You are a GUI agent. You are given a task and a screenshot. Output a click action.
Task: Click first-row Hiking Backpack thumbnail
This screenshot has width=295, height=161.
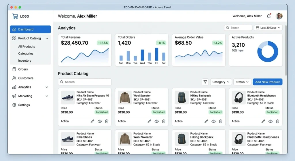[181, 97]
